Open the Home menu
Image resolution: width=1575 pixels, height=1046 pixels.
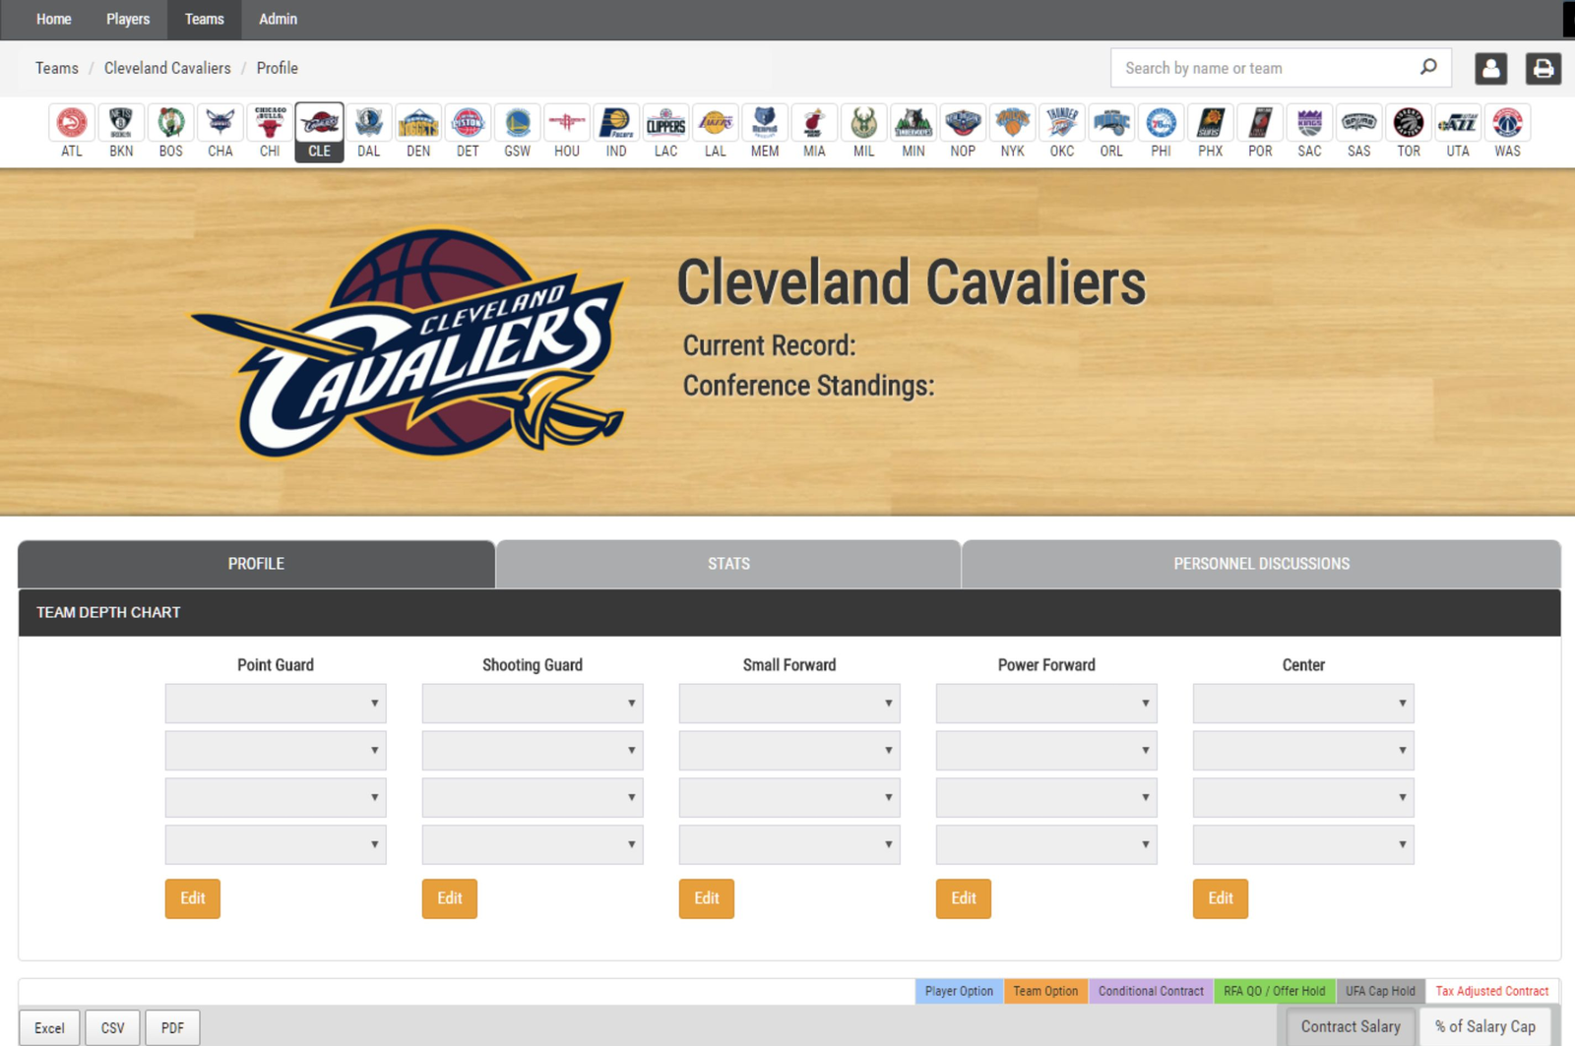53,20
